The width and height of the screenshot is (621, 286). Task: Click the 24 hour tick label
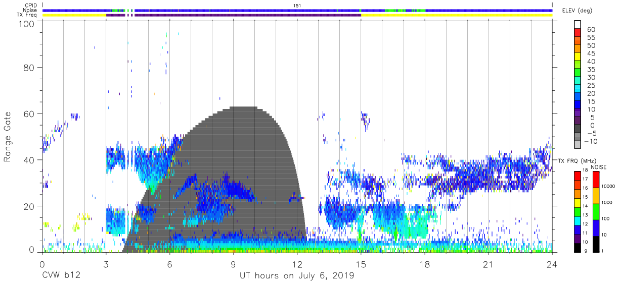pyautogui.click(x=552, y=264)
